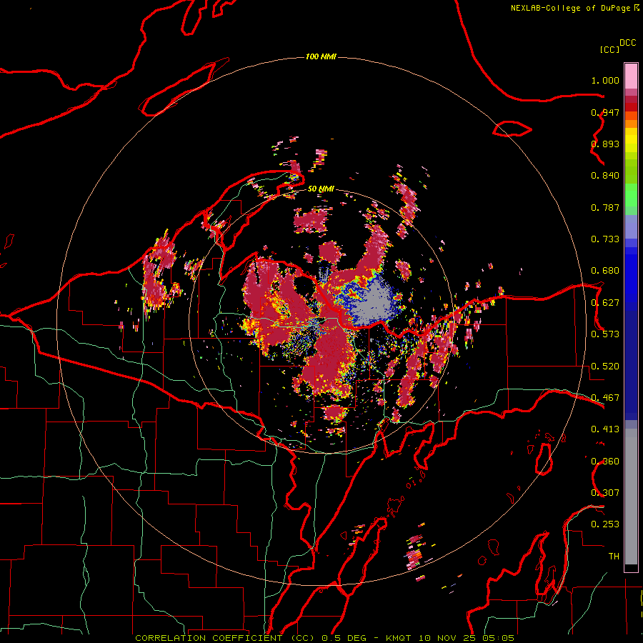Select the 0.627 scale value
Screen dimensions: 643x643
[x=605, y=303]
